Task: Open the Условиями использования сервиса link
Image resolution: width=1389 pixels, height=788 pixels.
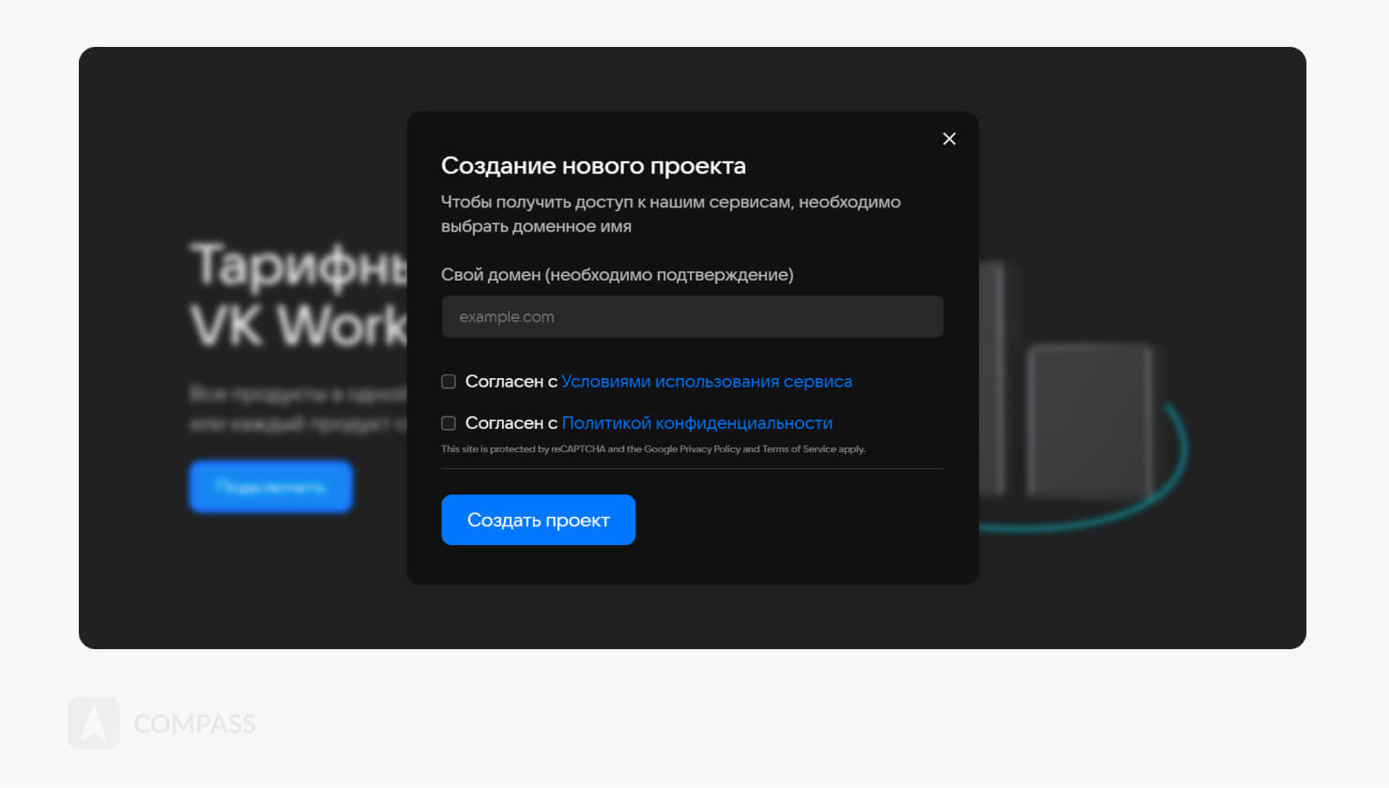Action: (707, 381)
